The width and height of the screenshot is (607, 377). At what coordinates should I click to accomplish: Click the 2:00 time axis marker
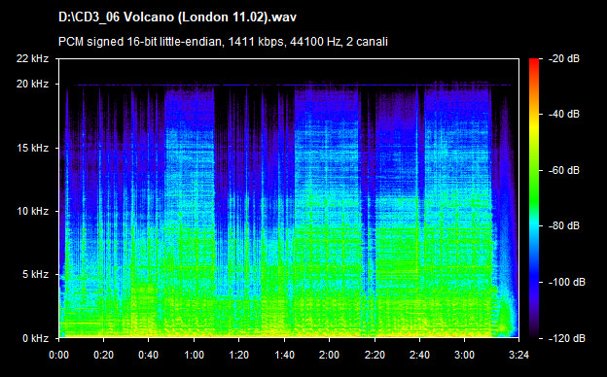point(330,355)
